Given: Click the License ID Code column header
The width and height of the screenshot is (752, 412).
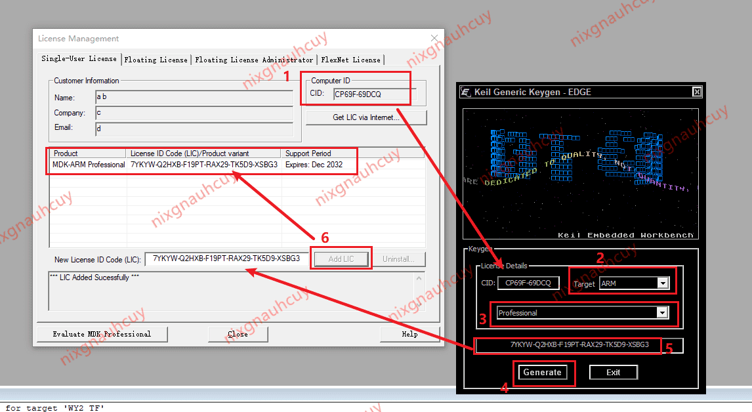Looking at the screenshot, I should click(204, 154).
